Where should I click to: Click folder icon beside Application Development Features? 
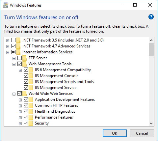[31, 99]
